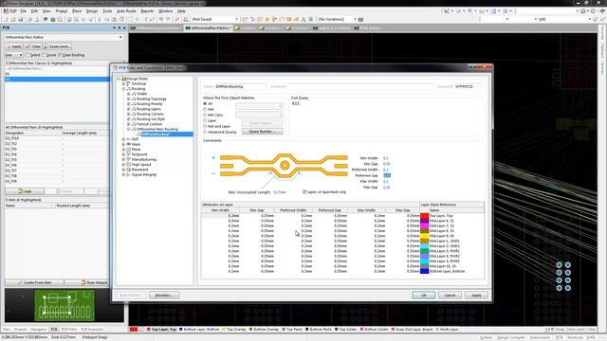Expand the Manufacturing rules node
The height and width of the screenshot is (341, 607).
pyautogui.click(x=123, y=159)
